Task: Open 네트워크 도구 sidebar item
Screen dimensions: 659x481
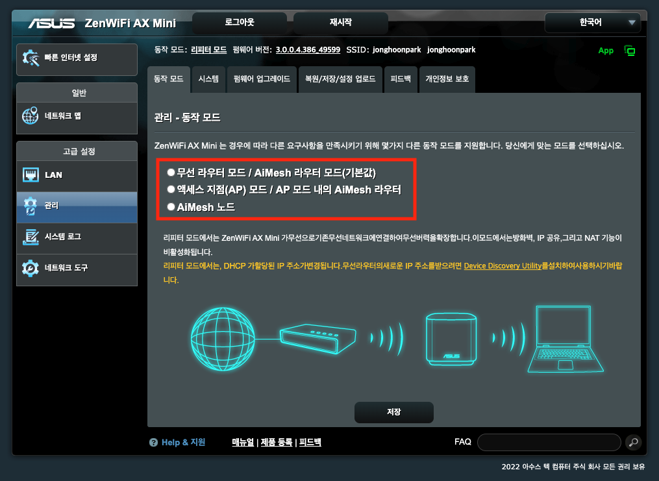Action: [77, 269]
